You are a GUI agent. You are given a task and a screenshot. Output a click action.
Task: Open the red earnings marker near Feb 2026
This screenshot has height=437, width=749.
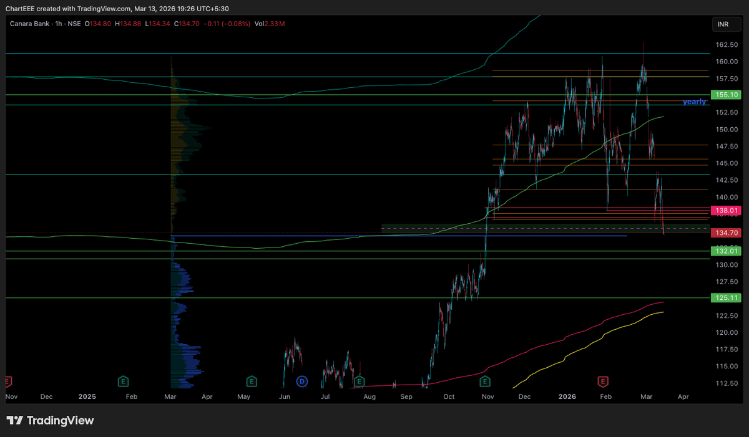pyautogui.click(x=603, y=380)
